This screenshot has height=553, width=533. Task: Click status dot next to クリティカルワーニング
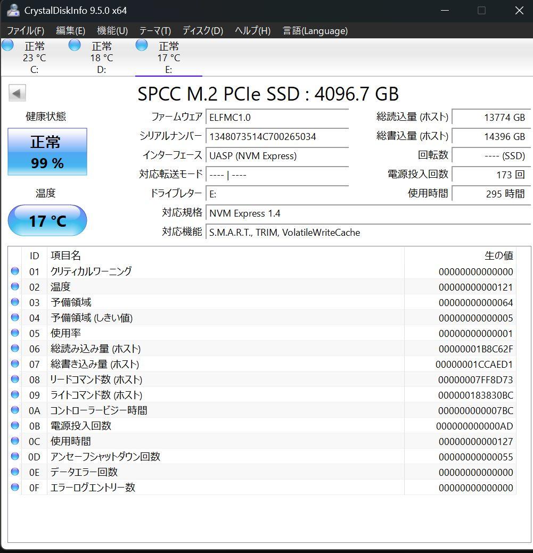tap(15, 271)
